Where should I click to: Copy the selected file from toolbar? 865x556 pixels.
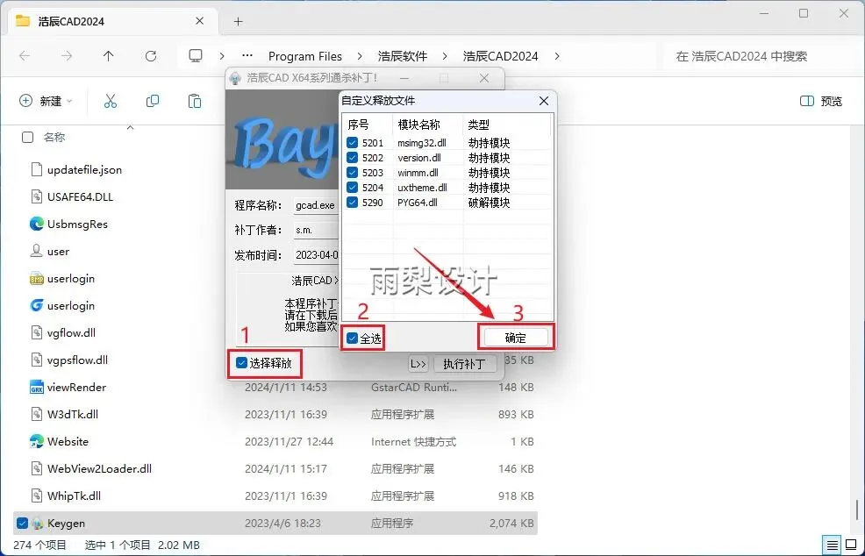(x=153, y=101)
